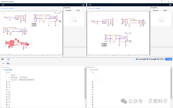Toggle the second checkbox in the comparison options
The width and height of the screenshot is (173, 108).
coord(147,59)
